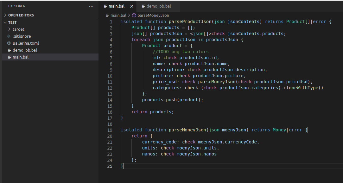Click line number 19 in the gutter
Image resolution: width=343 pixels, height=183 pixels.
pyautogui.click(x=110, y=130)
